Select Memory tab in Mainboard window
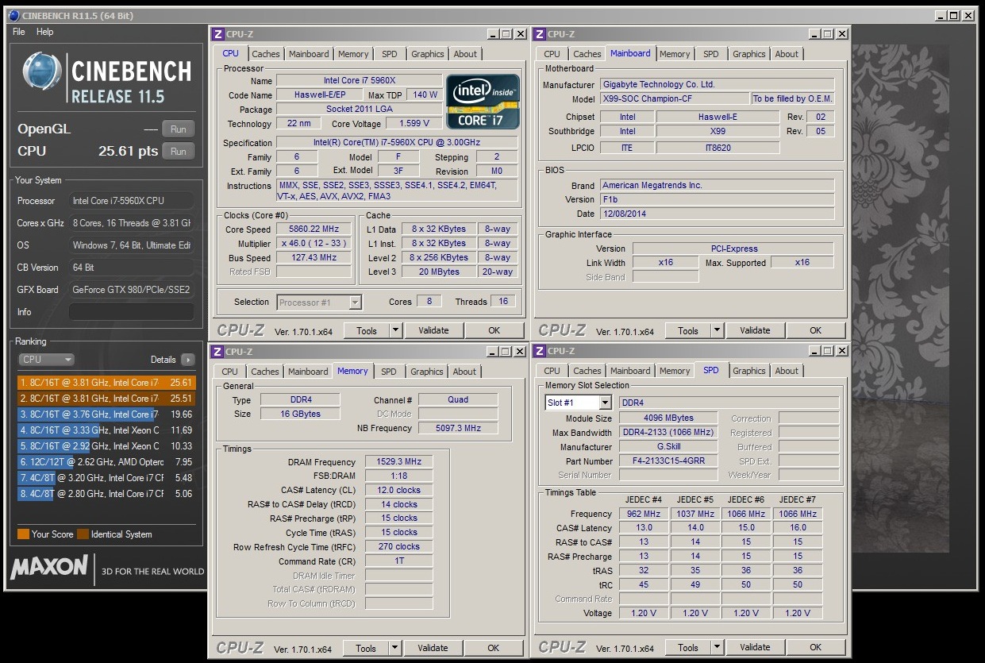The width and height of the screenshot is (985, 663). (x=675, y=54)
